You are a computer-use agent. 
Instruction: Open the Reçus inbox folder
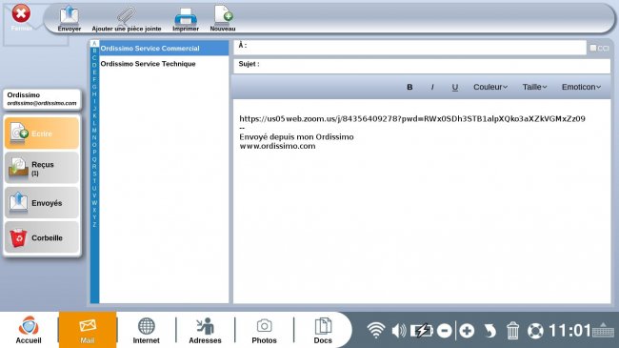tap(42, 168)
